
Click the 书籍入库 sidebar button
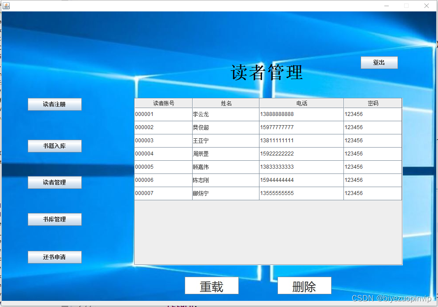(x=55, y=146)
